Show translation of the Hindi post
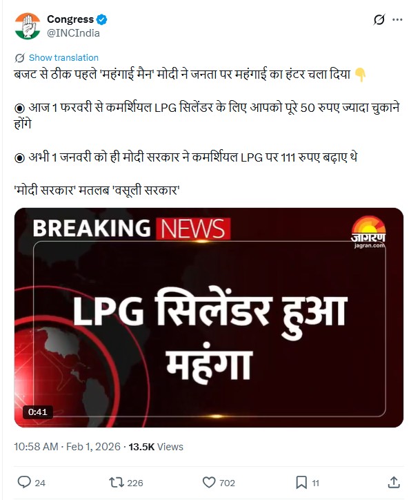Image resolution: width=411 pixels, height=500 pixels. 63,58
